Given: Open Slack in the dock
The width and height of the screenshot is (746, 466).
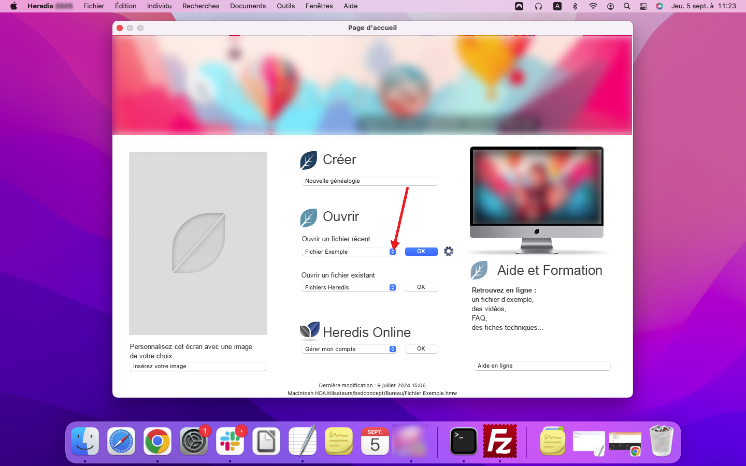Looking at the screenshot, I should click(230, 441).
